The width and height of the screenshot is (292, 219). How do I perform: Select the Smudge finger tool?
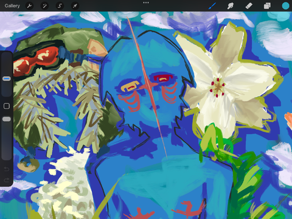tap(231, 6)
